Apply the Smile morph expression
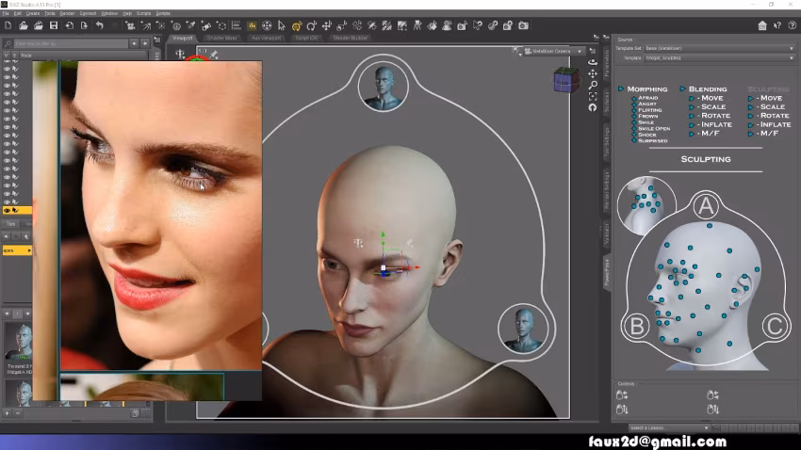Screen dimensions: 801x450 646,122
